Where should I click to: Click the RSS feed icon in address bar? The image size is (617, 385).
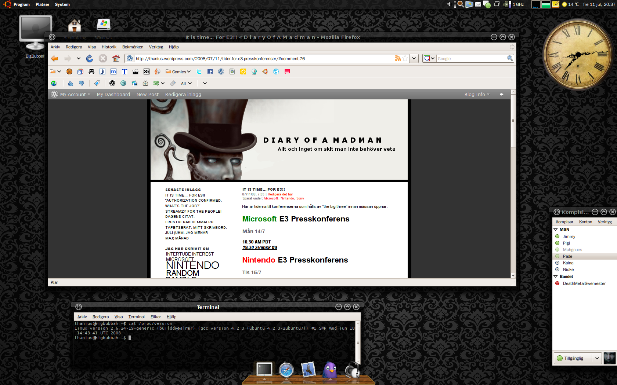click(x=397, y=59)
